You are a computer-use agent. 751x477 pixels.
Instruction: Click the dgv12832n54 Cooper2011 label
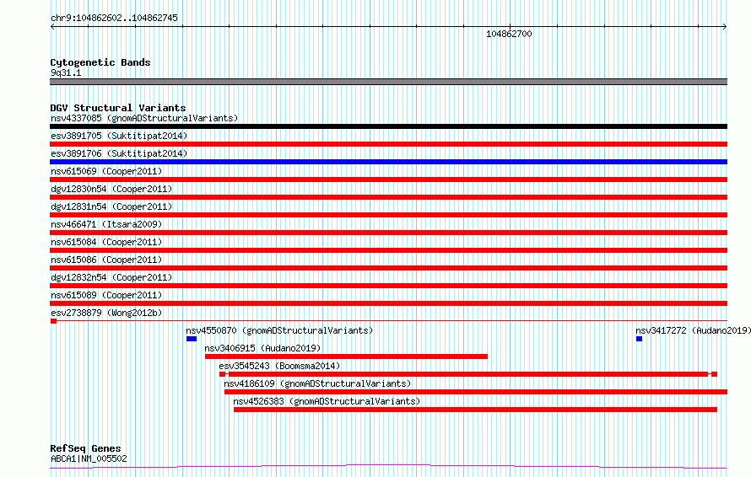pos(111,277)
